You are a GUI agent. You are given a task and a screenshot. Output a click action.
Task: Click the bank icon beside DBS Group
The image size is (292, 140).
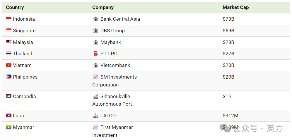pos(95,31)
